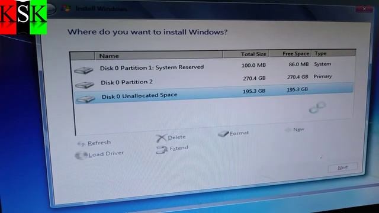Image resolution: width=379 pixels, height=213 pixels.
Task: Click the System type cell
Action: click(322, 64)
